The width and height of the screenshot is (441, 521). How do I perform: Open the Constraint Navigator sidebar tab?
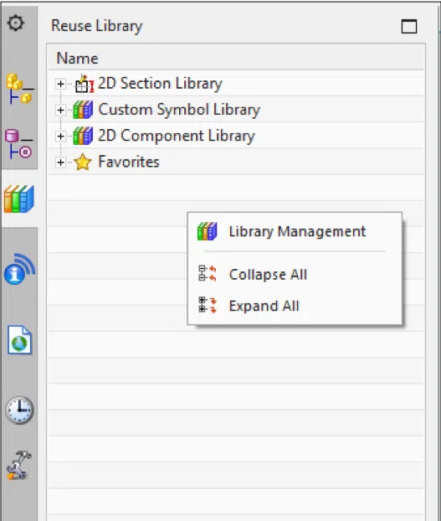tap(19, 143)
